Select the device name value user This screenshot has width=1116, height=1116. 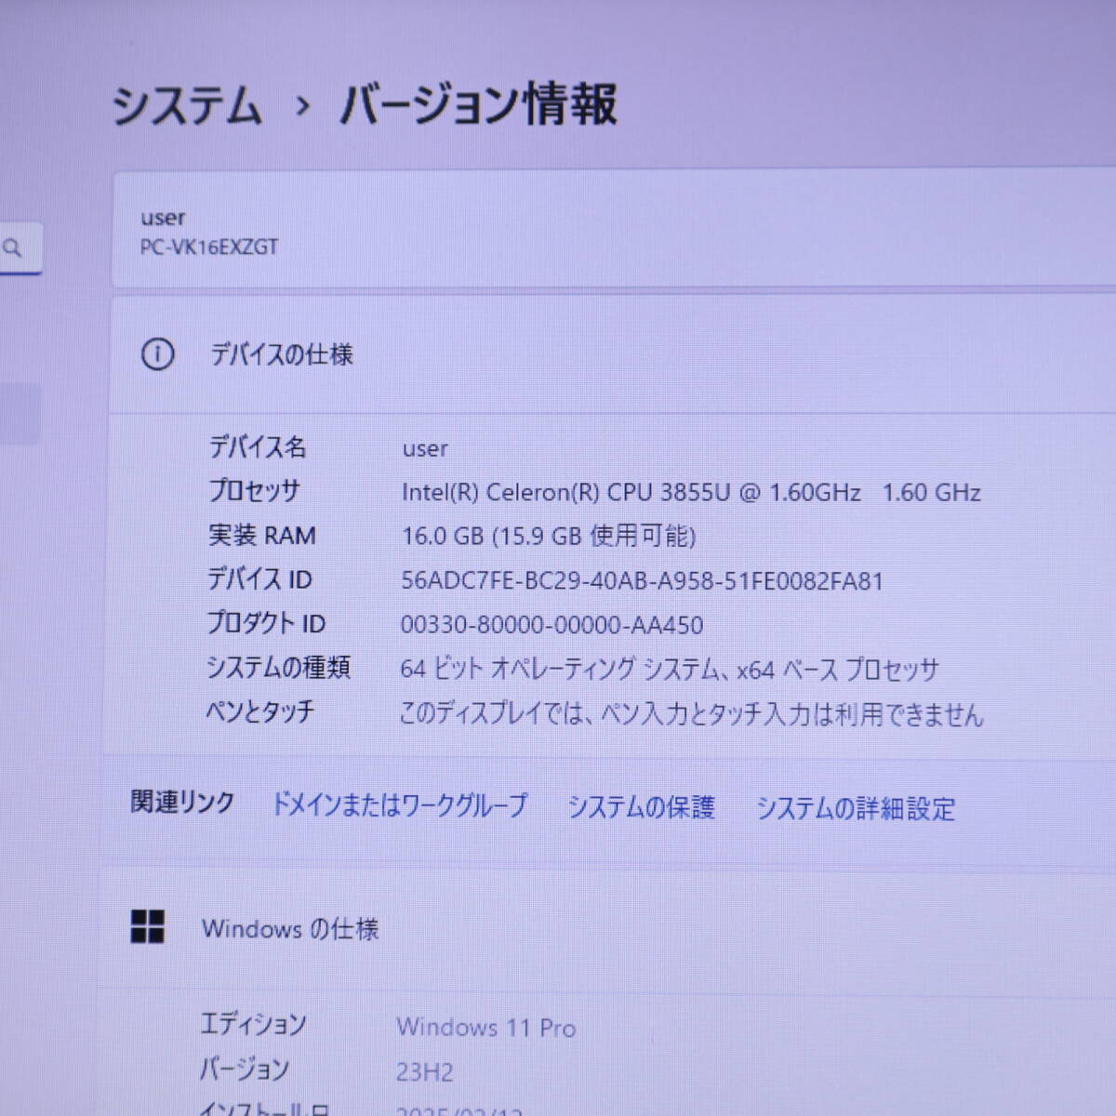[425, 449]
